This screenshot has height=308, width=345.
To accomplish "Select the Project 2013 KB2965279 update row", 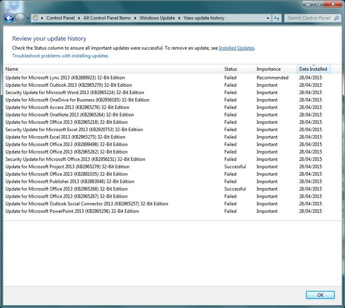I will tap(67, 167).
